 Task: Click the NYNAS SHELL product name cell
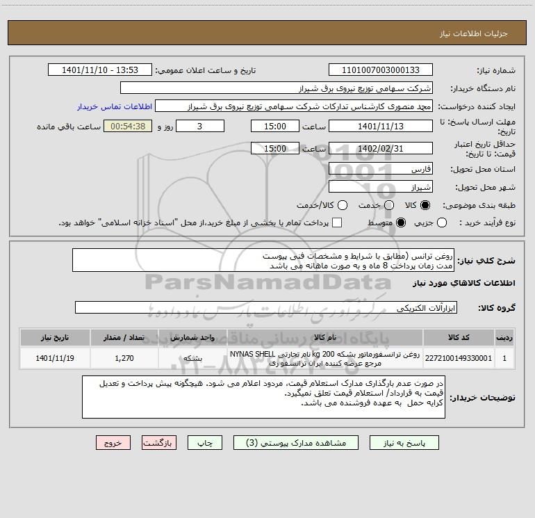tap(325, 358)
